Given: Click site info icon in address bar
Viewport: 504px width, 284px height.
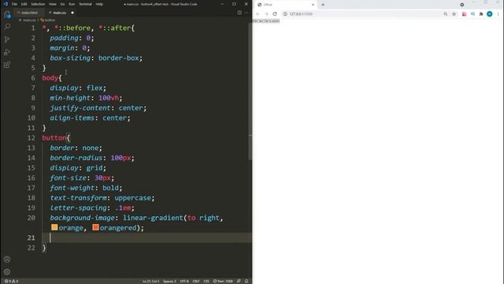Looking at the screenshot, I should [x=285, y=14].
